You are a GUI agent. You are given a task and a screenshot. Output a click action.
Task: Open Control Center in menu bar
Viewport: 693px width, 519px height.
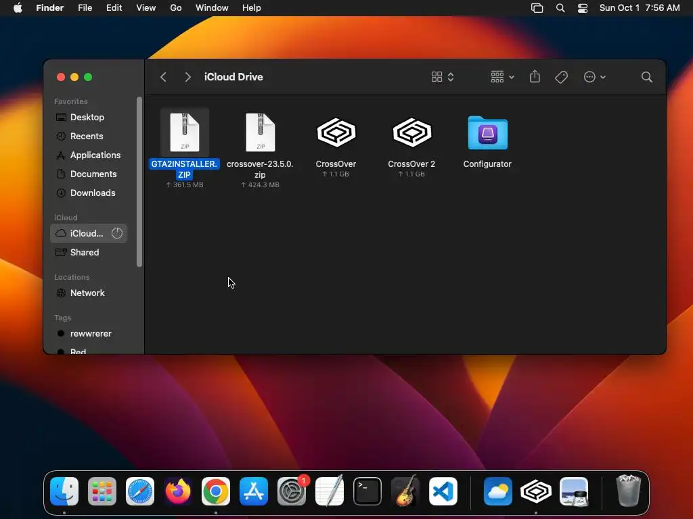click(583, 8)
